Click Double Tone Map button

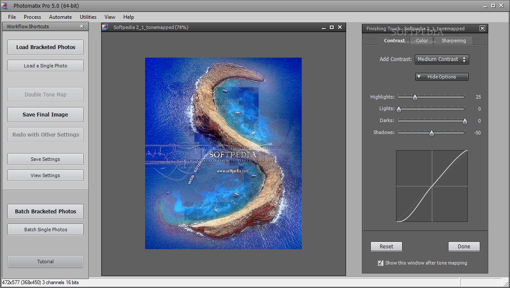pyautogui.click(x=46, y=95)
